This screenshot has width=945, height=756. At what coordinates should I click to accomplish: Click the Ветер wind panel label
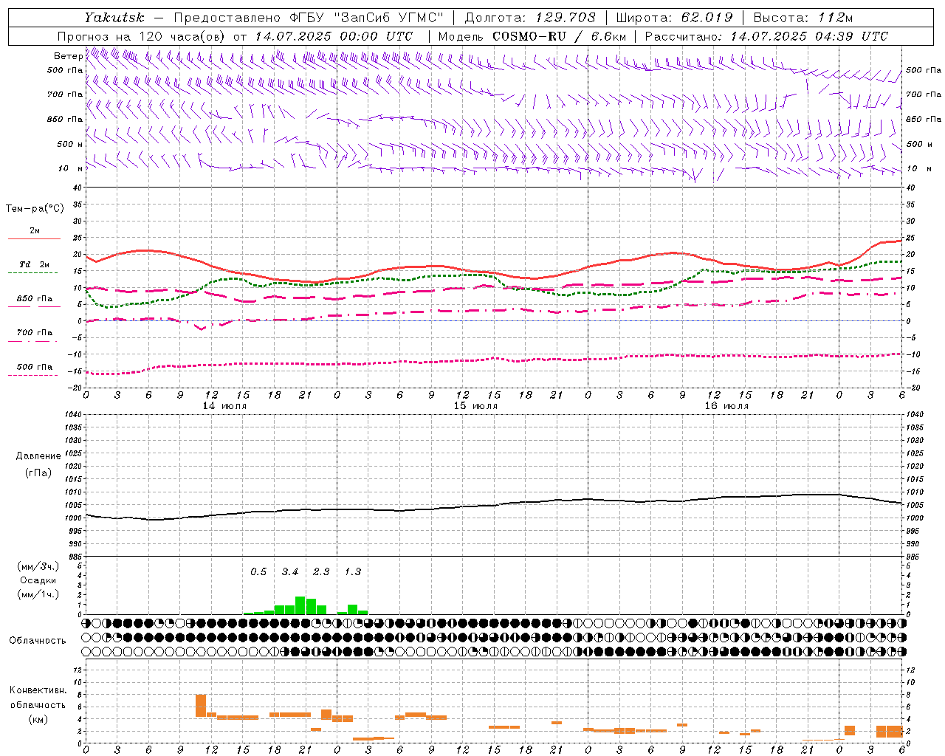[x=68, y=56]
